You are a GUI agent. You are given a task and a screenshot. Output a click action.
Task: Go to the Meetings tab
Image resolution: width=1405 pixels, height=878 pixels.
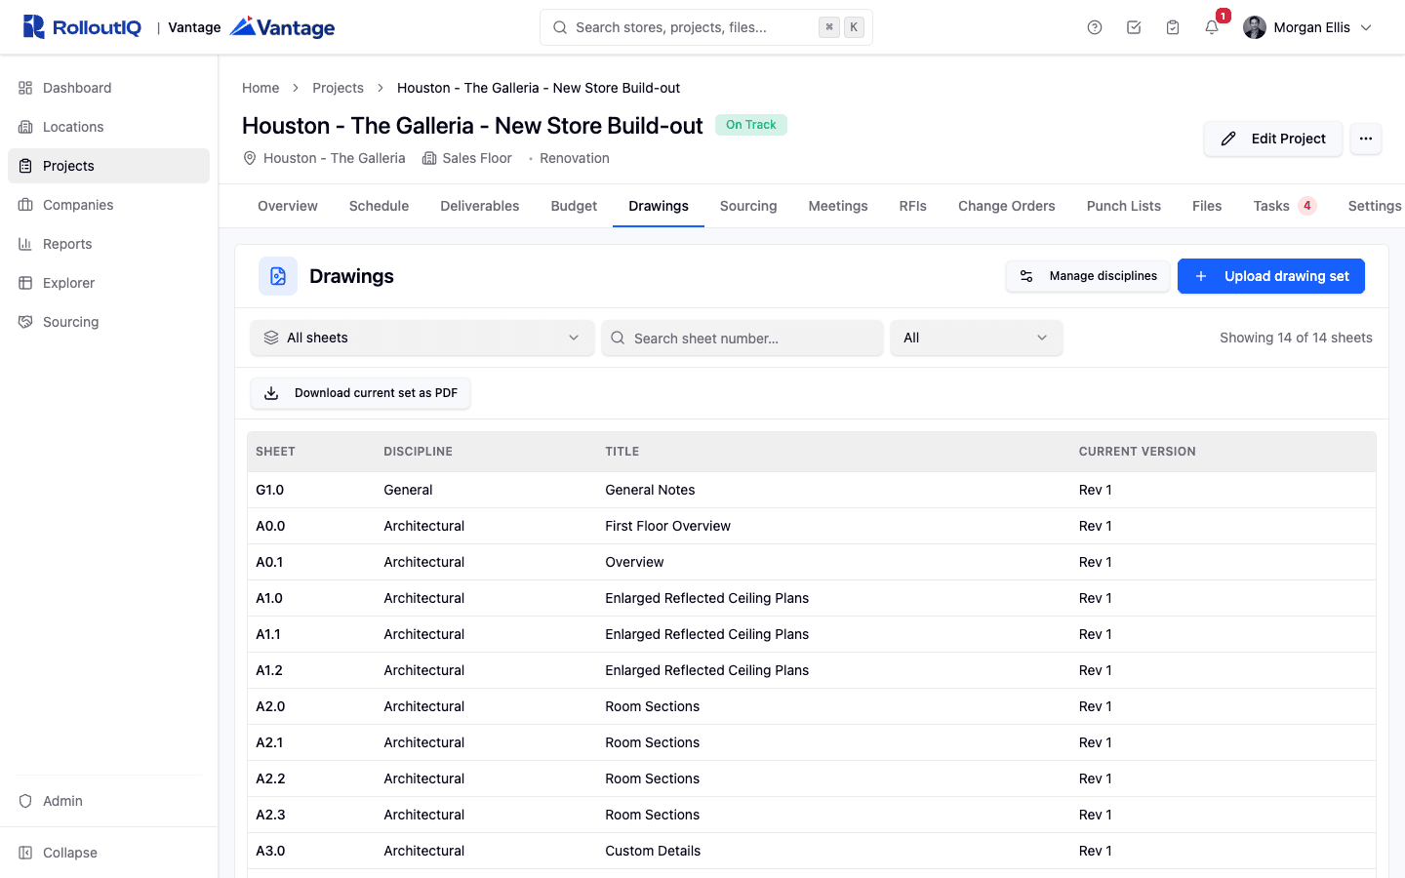[838, 206]
